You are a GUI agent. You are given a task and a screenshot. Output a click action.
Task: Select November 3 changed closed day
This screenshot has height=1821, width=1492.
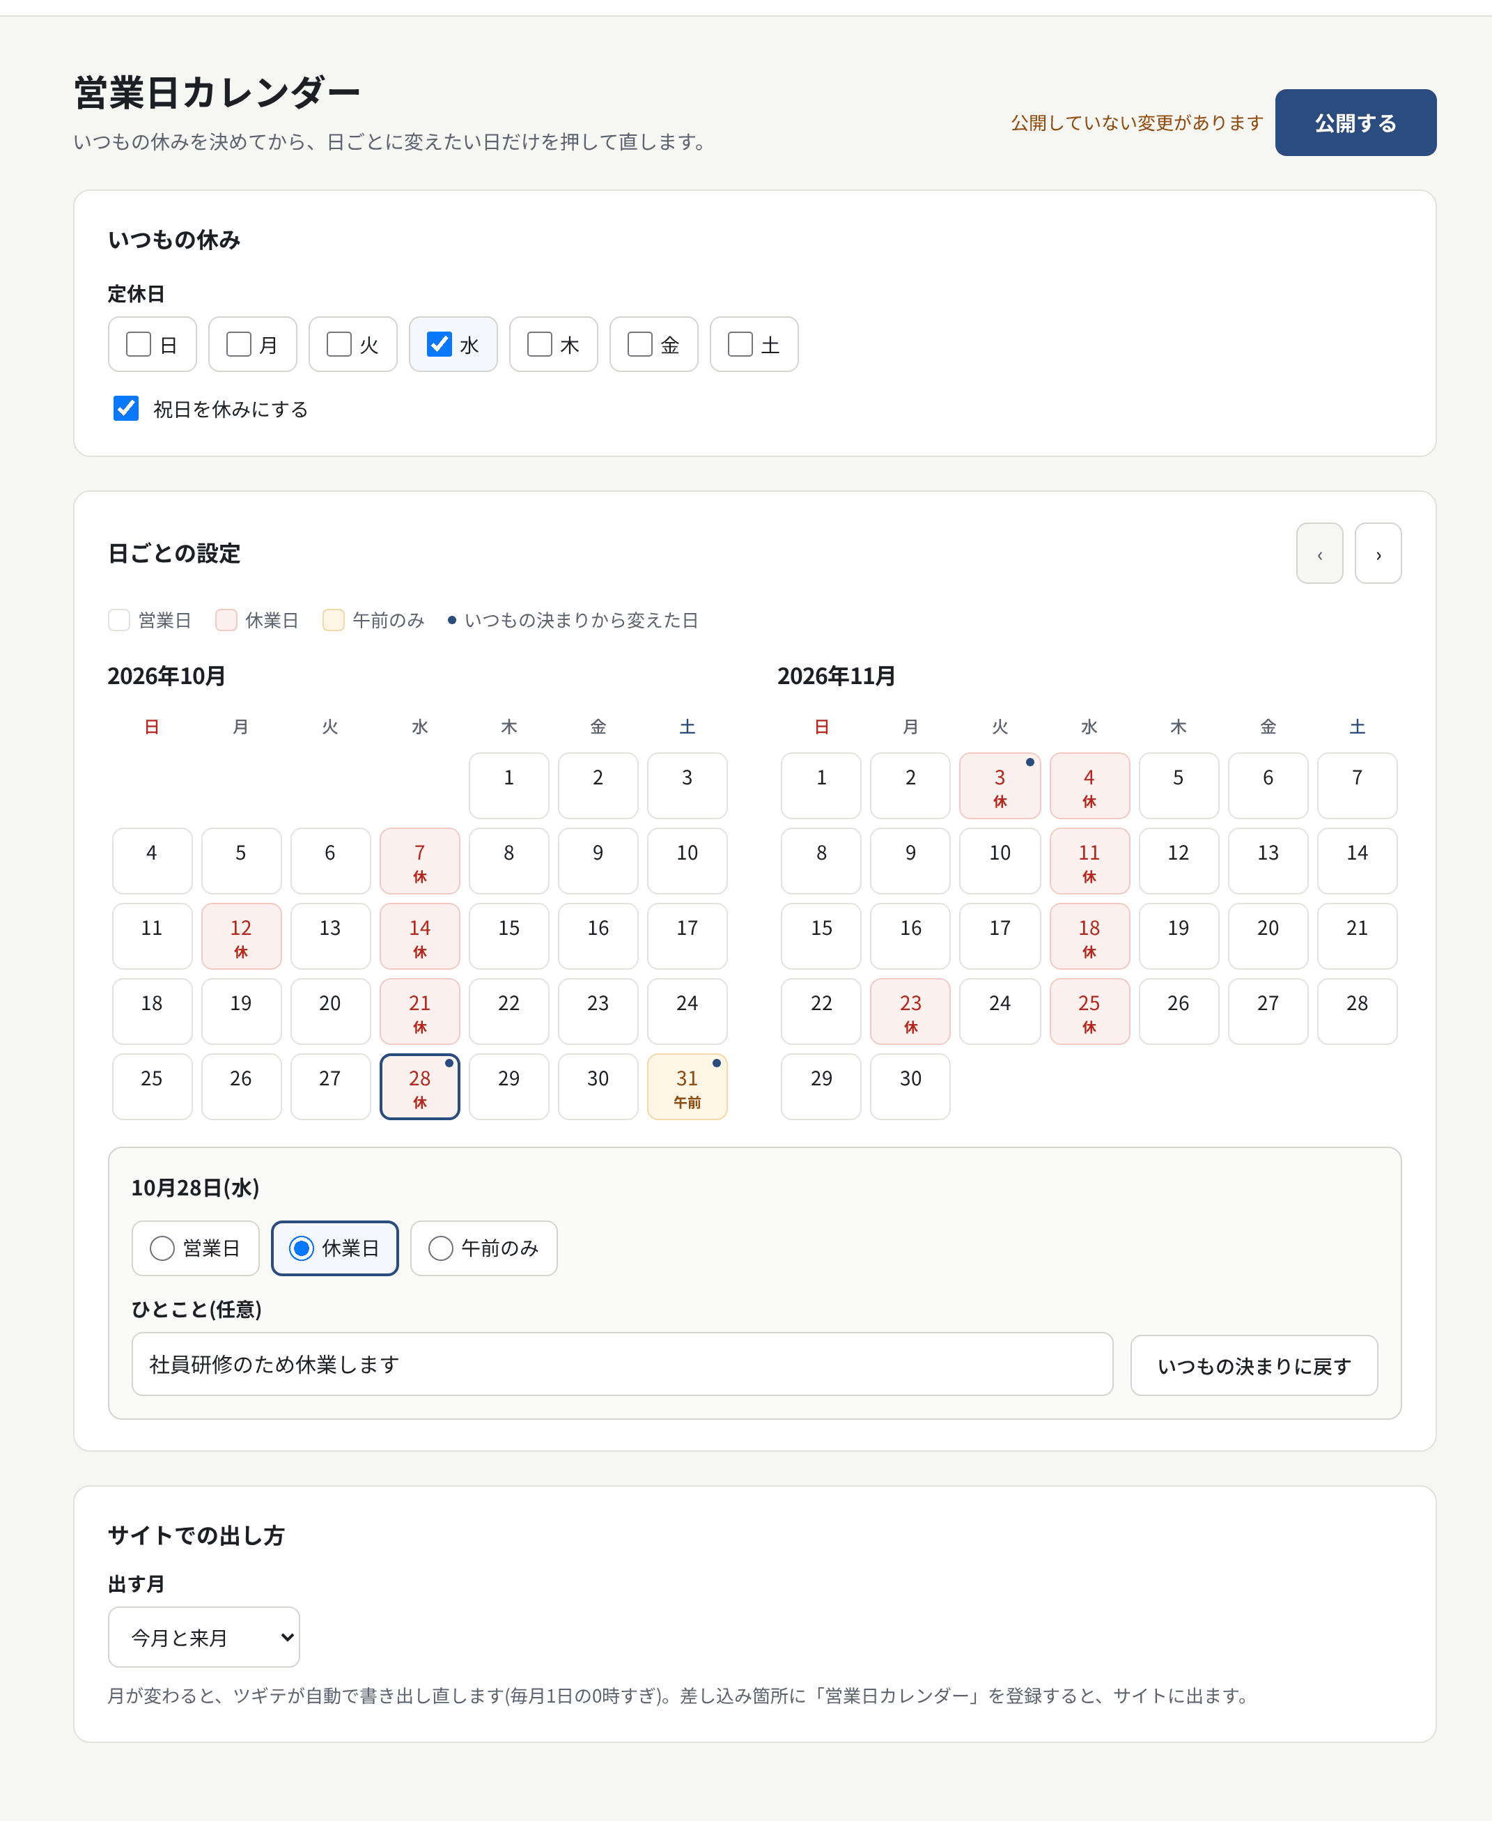click(1000, 786)
